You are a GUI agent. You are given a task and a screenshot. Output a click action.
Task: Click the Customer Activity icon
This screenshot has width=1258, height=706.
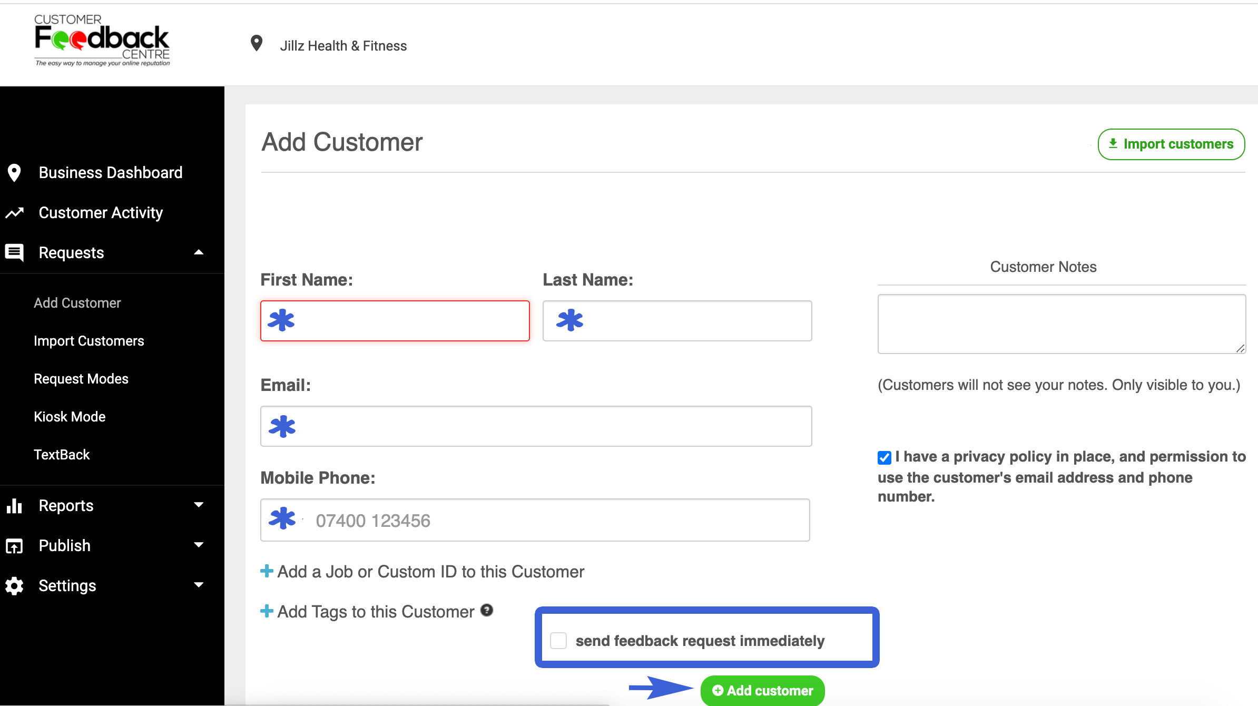click(16, 212)
